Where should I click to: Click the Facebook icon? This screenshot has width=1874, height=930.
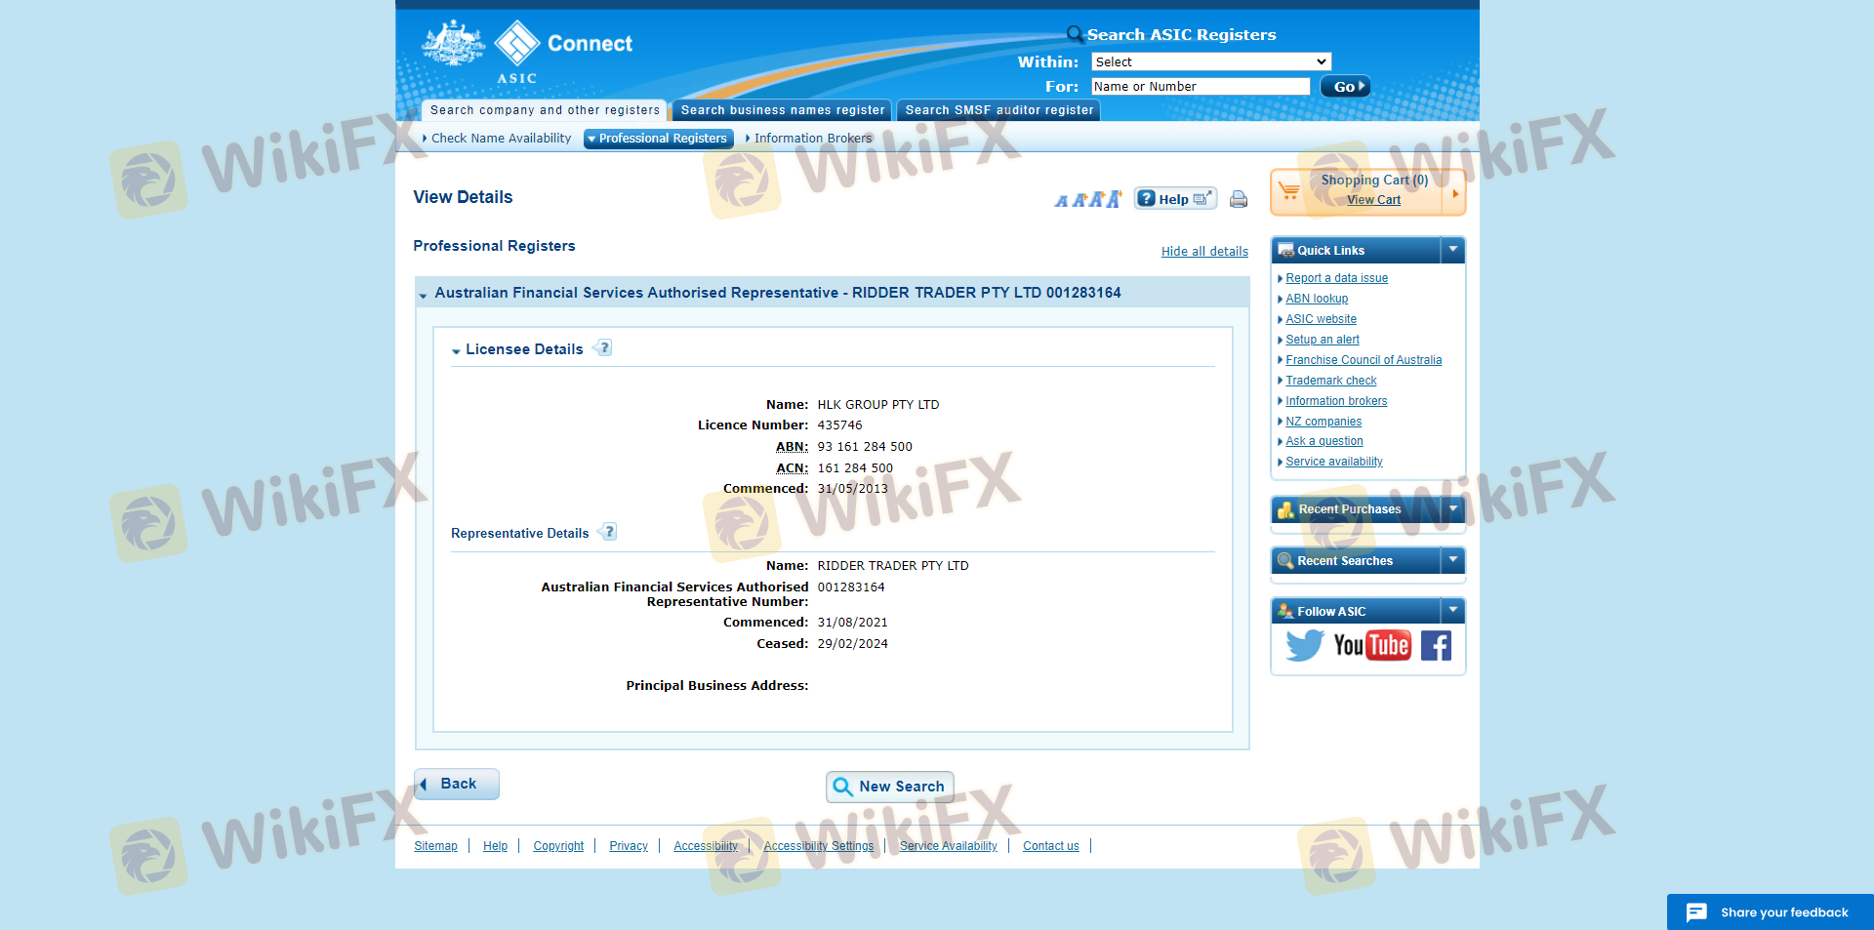click(1436, 645)
